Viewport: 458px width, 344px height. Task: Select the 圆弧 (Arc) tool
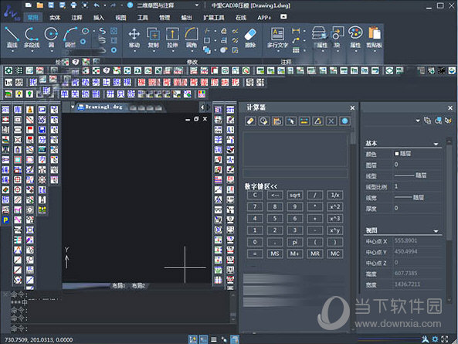point(70,37)
